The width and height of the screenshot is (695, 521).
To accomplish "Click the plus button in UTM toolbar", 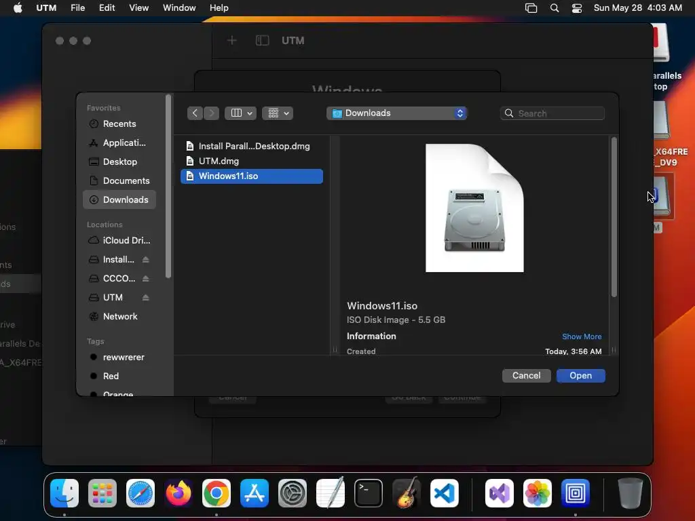I will 232,41.
